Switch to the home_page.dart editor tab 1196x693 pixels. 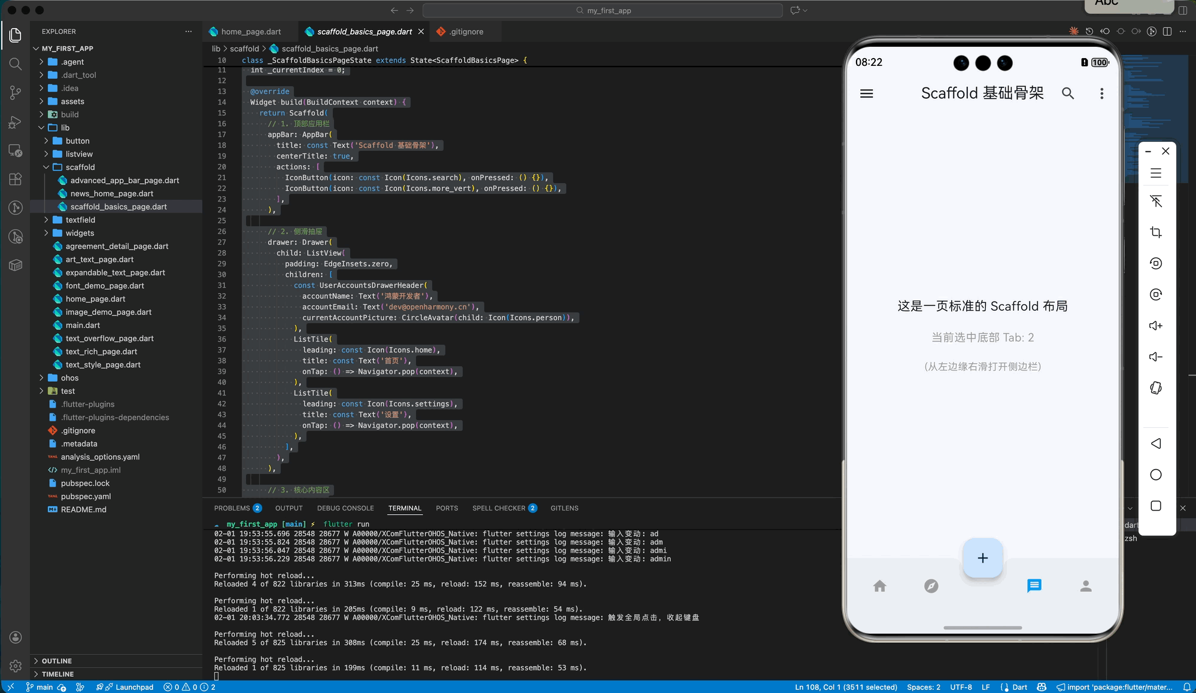click(250, 32)
